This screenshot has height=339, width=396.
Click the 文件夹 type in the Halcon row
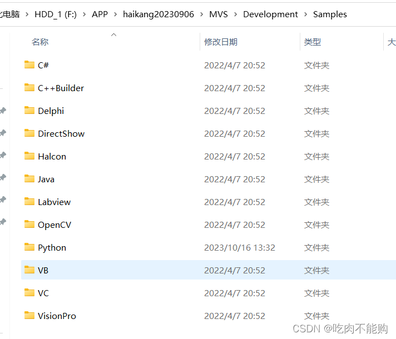pos(316,157)
